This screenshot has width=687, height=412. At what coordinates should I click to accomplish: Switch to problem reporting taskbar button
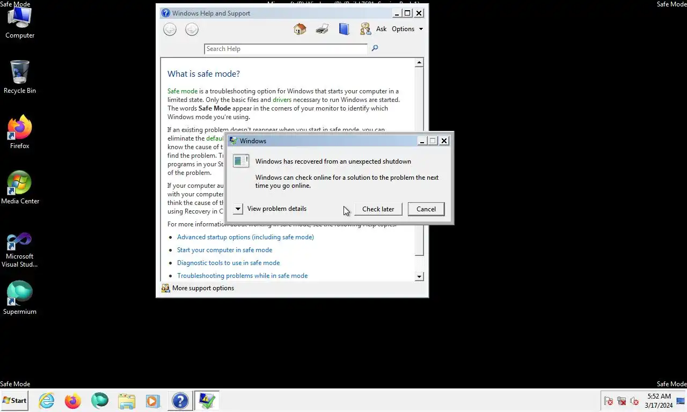[x=207, y=401]
